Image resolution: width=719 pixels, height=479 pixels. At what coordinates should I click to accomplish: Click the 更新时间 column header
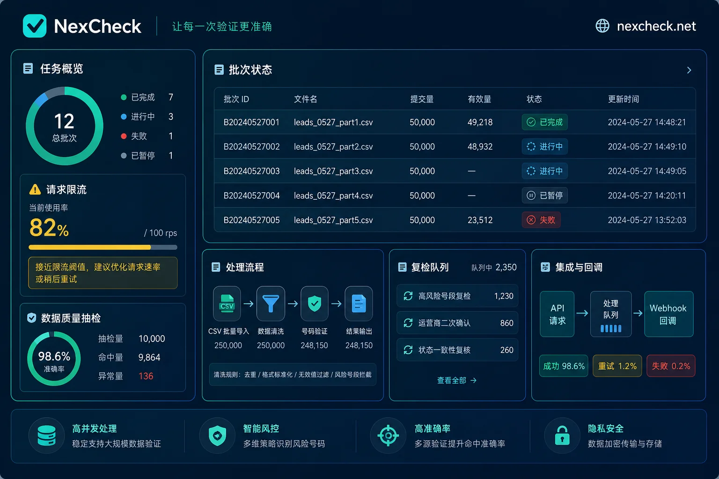[624, 99]
